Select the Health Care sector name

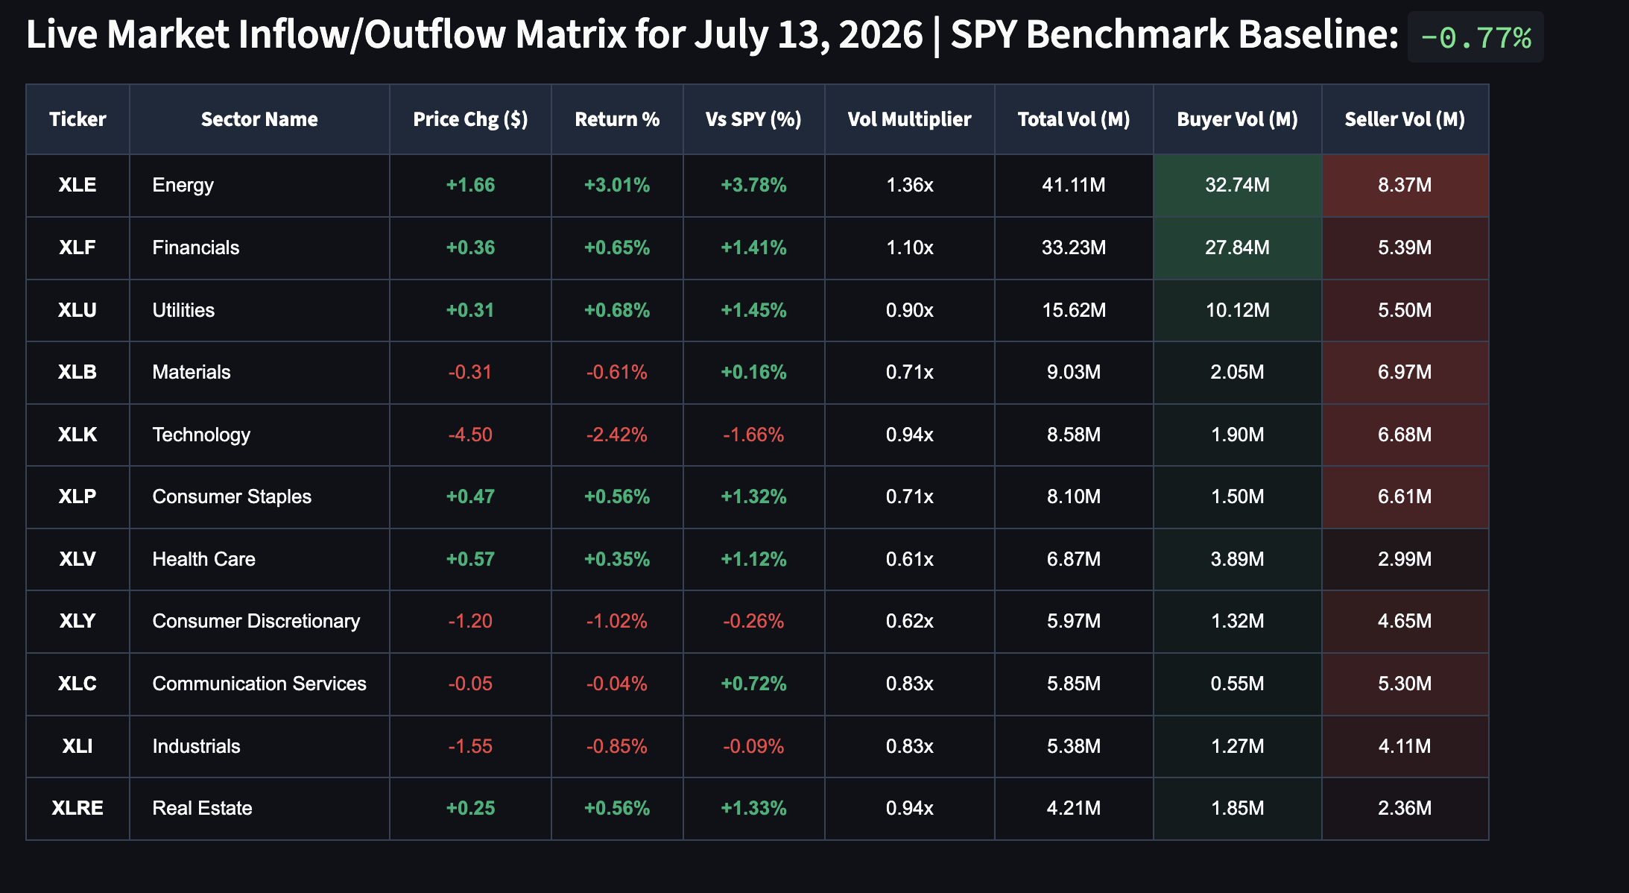[x=203, y=559]
